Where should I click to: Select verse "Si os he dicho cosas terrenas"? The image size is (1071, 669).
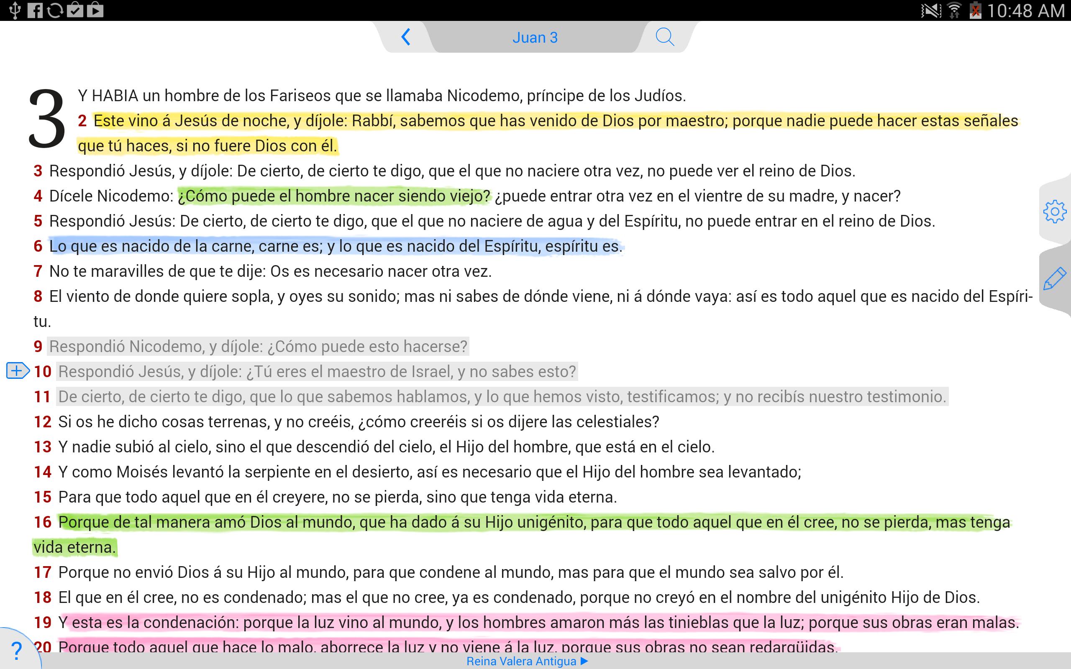[x=359, y=421]
